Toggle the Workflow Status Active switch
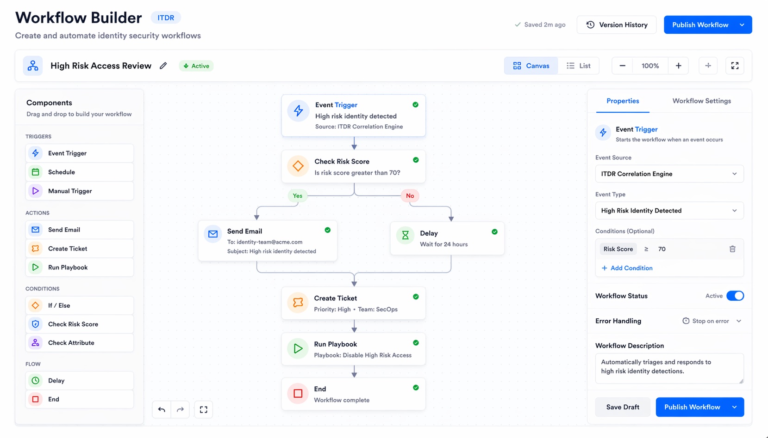 coord(736,295)
